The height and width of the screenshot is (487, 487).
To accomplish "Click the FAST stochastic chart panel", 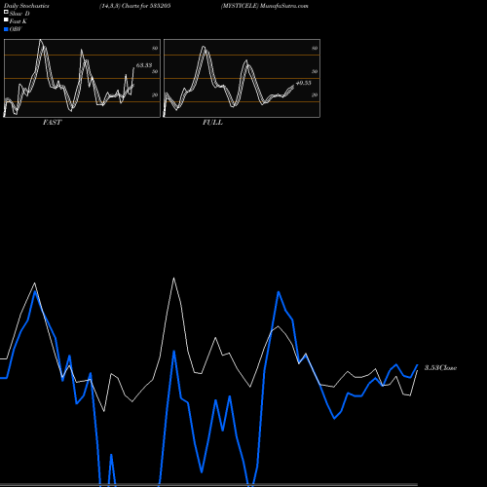I will tap(82, 78).
